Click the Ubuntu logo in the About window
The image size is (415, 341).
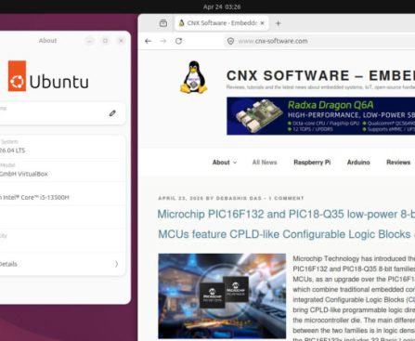tap(48, 76)
